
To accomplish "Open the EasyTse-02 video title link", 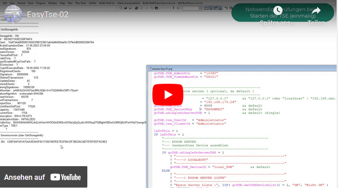I will [48, 15].
